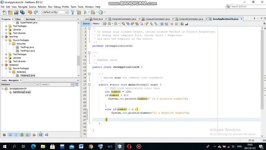Click the Open Project toolbar icon

coord(16,12)
